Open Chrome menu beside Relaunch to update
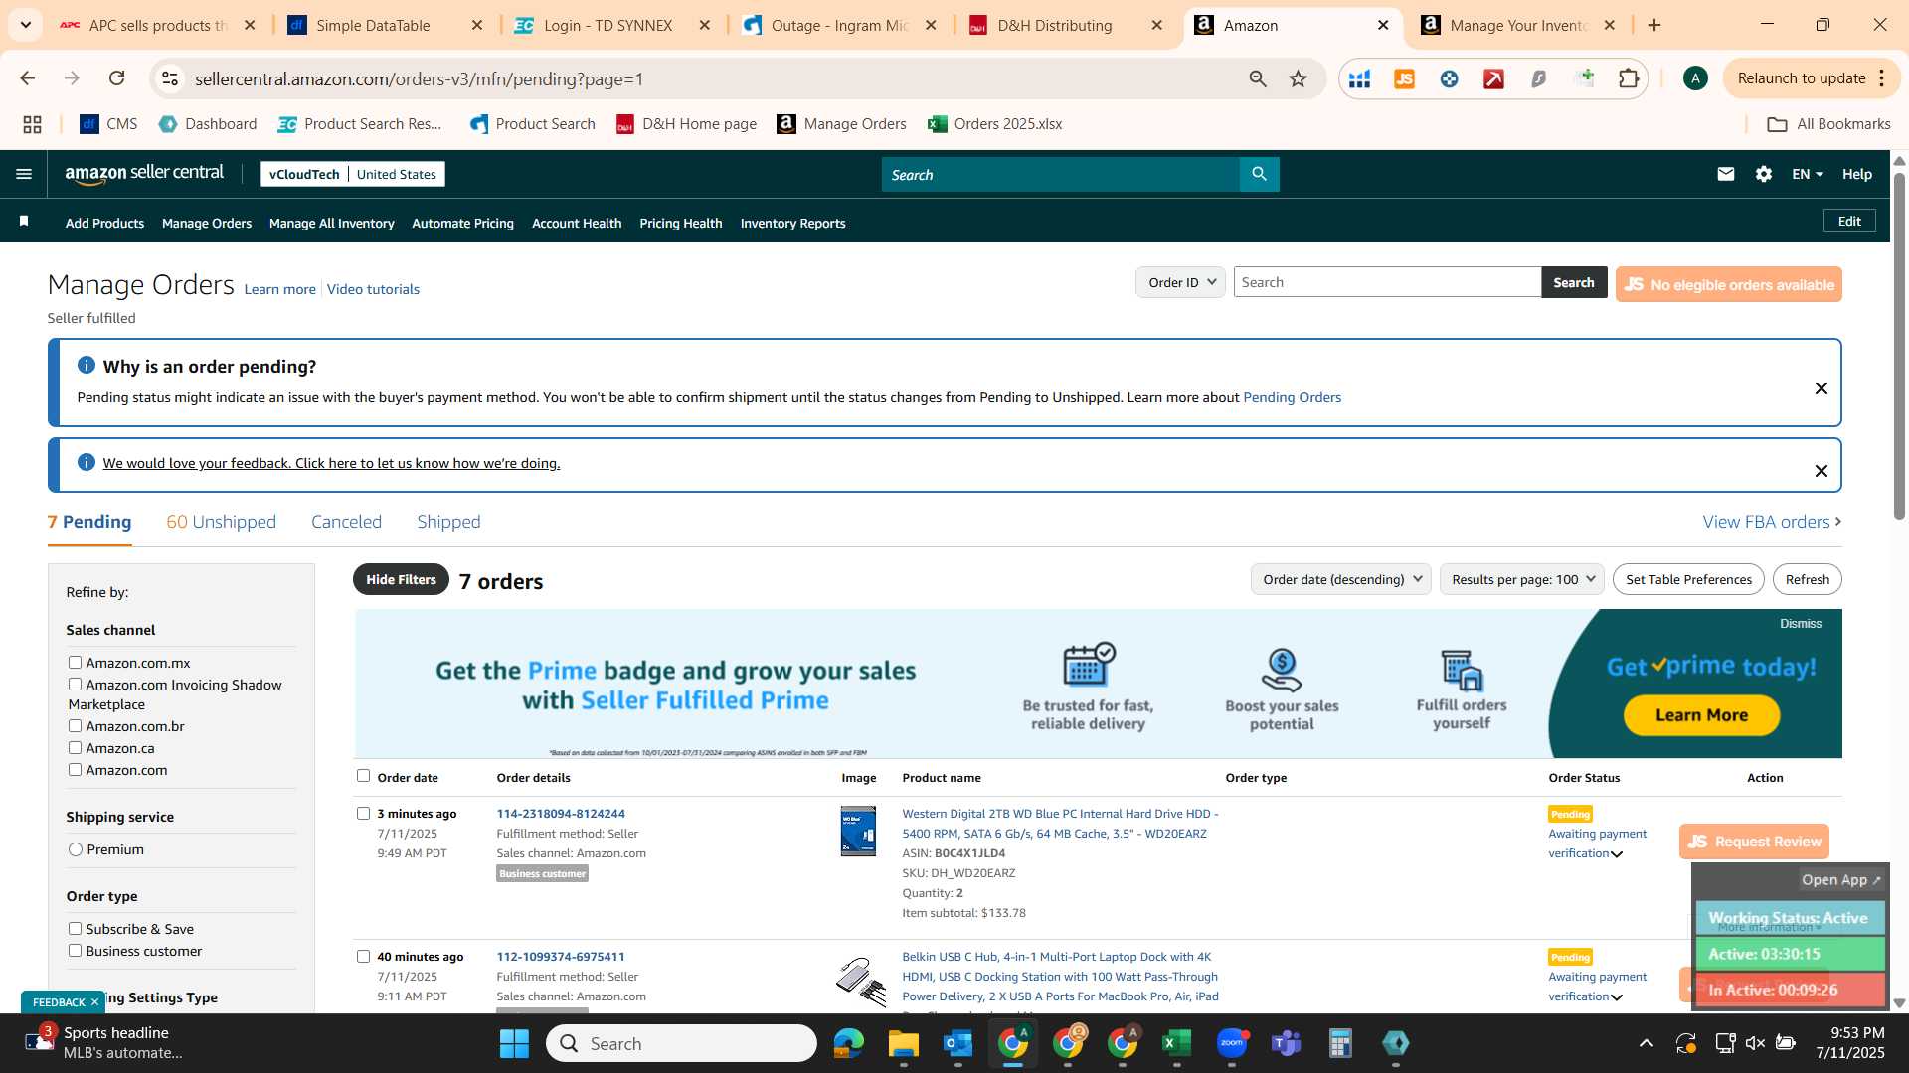 tap(1882, 78)
